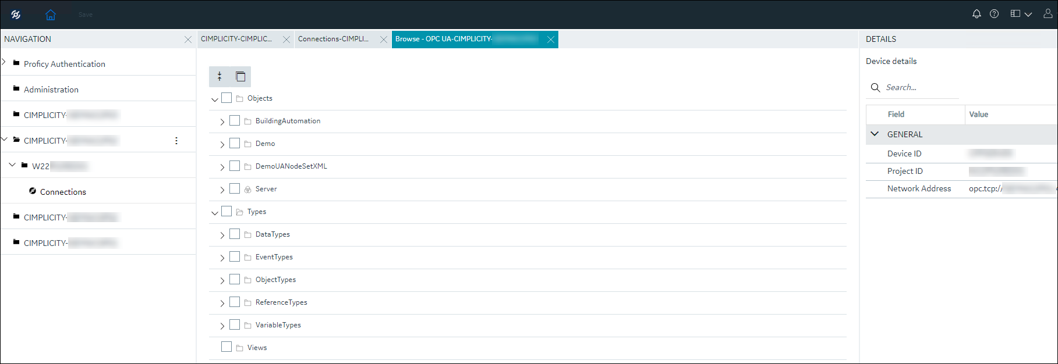
Task: Open Administration in the Navigation tree
Action: 51,90
